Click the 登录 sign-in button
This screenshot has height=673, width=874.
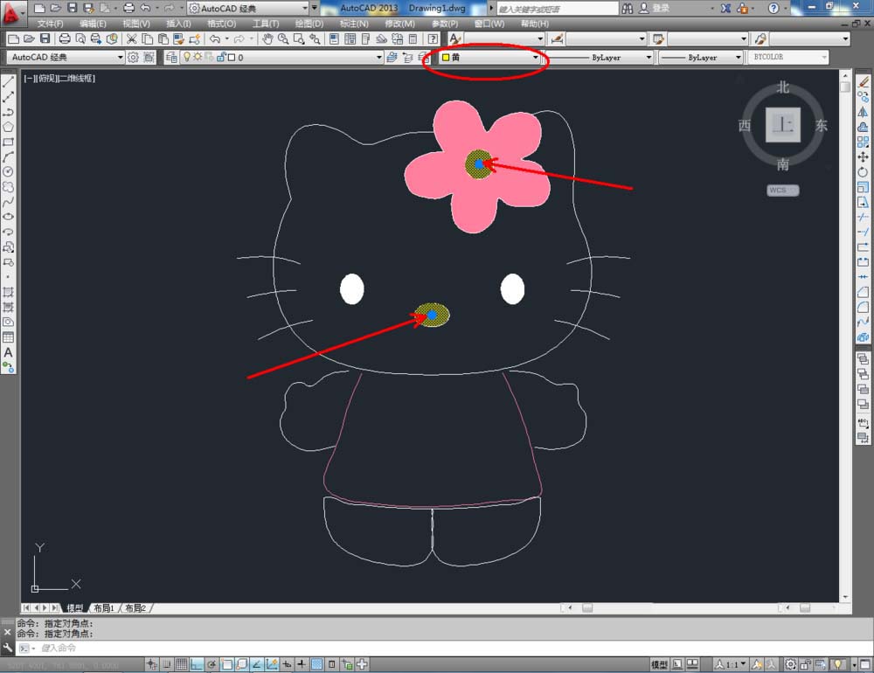point(660,8)
